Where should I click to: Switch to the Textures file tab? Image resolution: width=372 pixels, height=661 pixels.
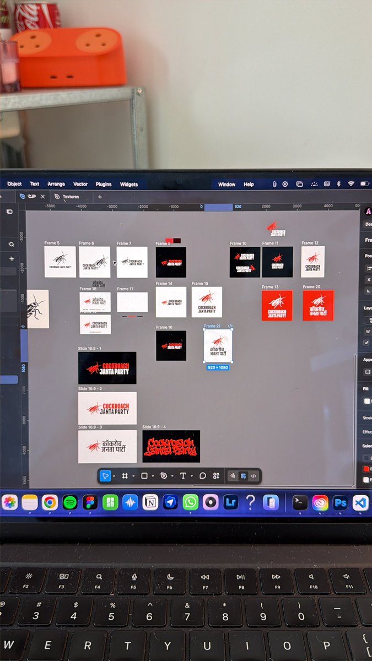(x=71, y=197)
